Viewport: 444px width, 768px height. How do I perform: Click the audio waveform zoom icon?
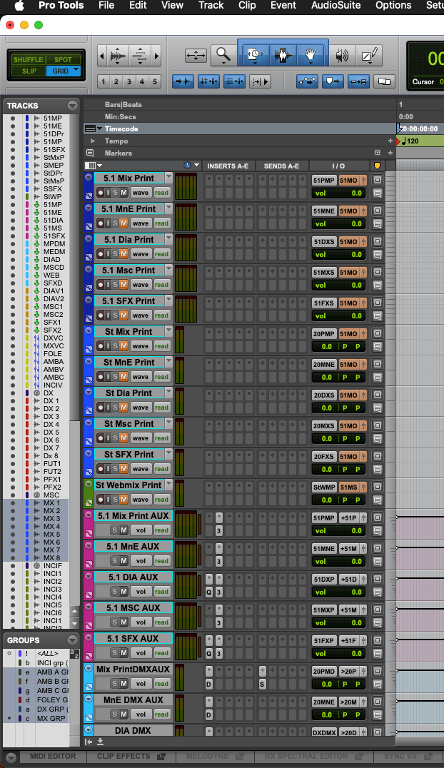[118, 56]
